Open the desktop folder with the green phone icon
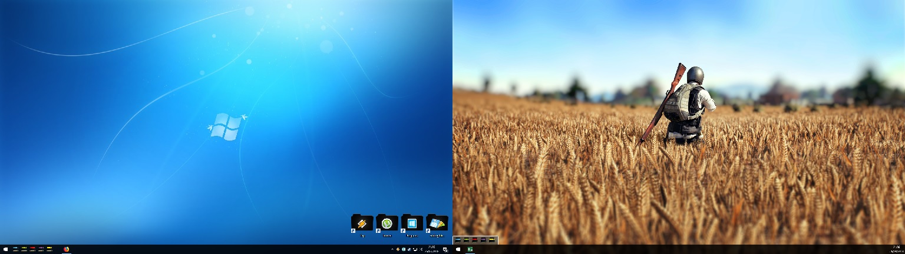 (x=387, y=223)
